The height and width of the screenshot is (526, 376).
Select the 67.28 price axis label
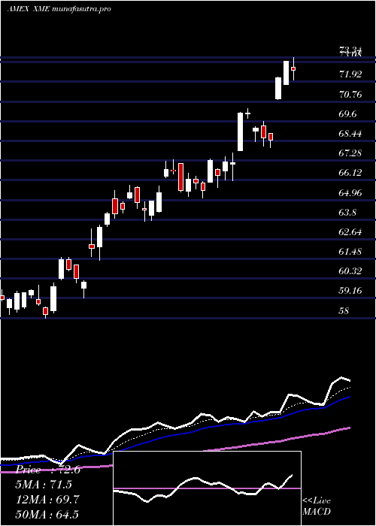[x=350, y=153]
